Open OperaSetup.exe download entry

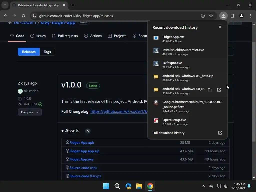(x=187, y=122)
